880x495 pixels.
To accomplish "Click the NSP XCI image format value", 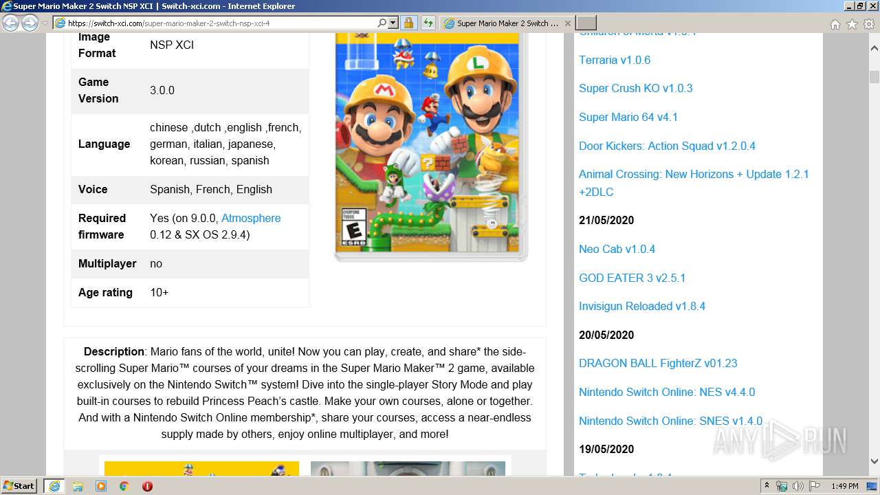I will pyautogui.click(x=172, y=45).
